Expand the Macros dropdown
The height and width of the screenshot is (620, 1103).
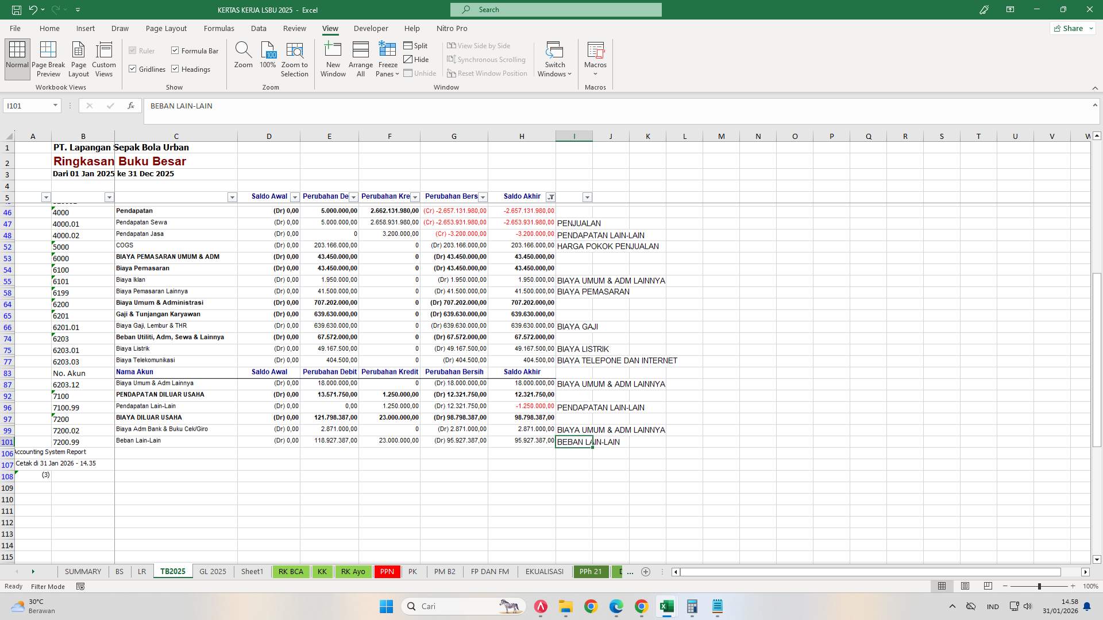(x=596, y=73)
